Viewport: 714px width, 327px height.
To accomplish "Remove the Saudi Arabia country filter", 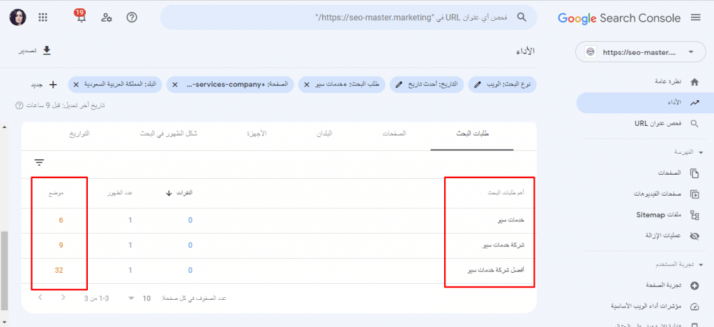I will (x=76, y=84).
